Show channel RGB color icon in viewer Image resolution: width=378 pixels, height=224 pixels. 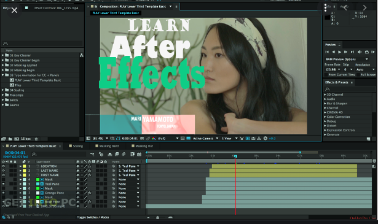(154, 138)
